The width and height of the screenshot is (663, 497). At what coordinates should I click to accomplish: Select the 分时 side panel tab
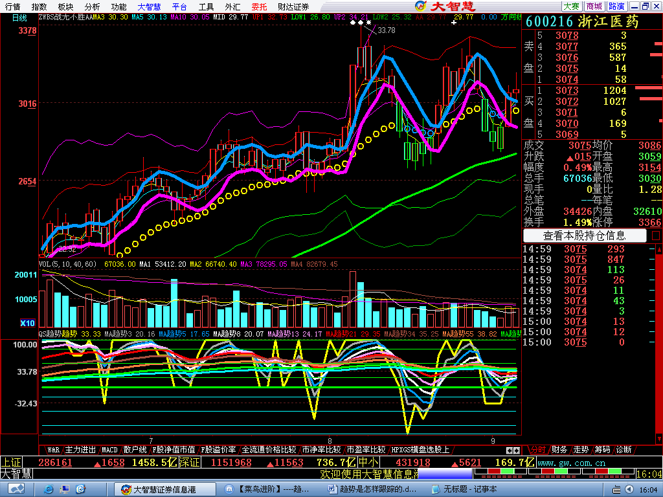pos(537,450)
